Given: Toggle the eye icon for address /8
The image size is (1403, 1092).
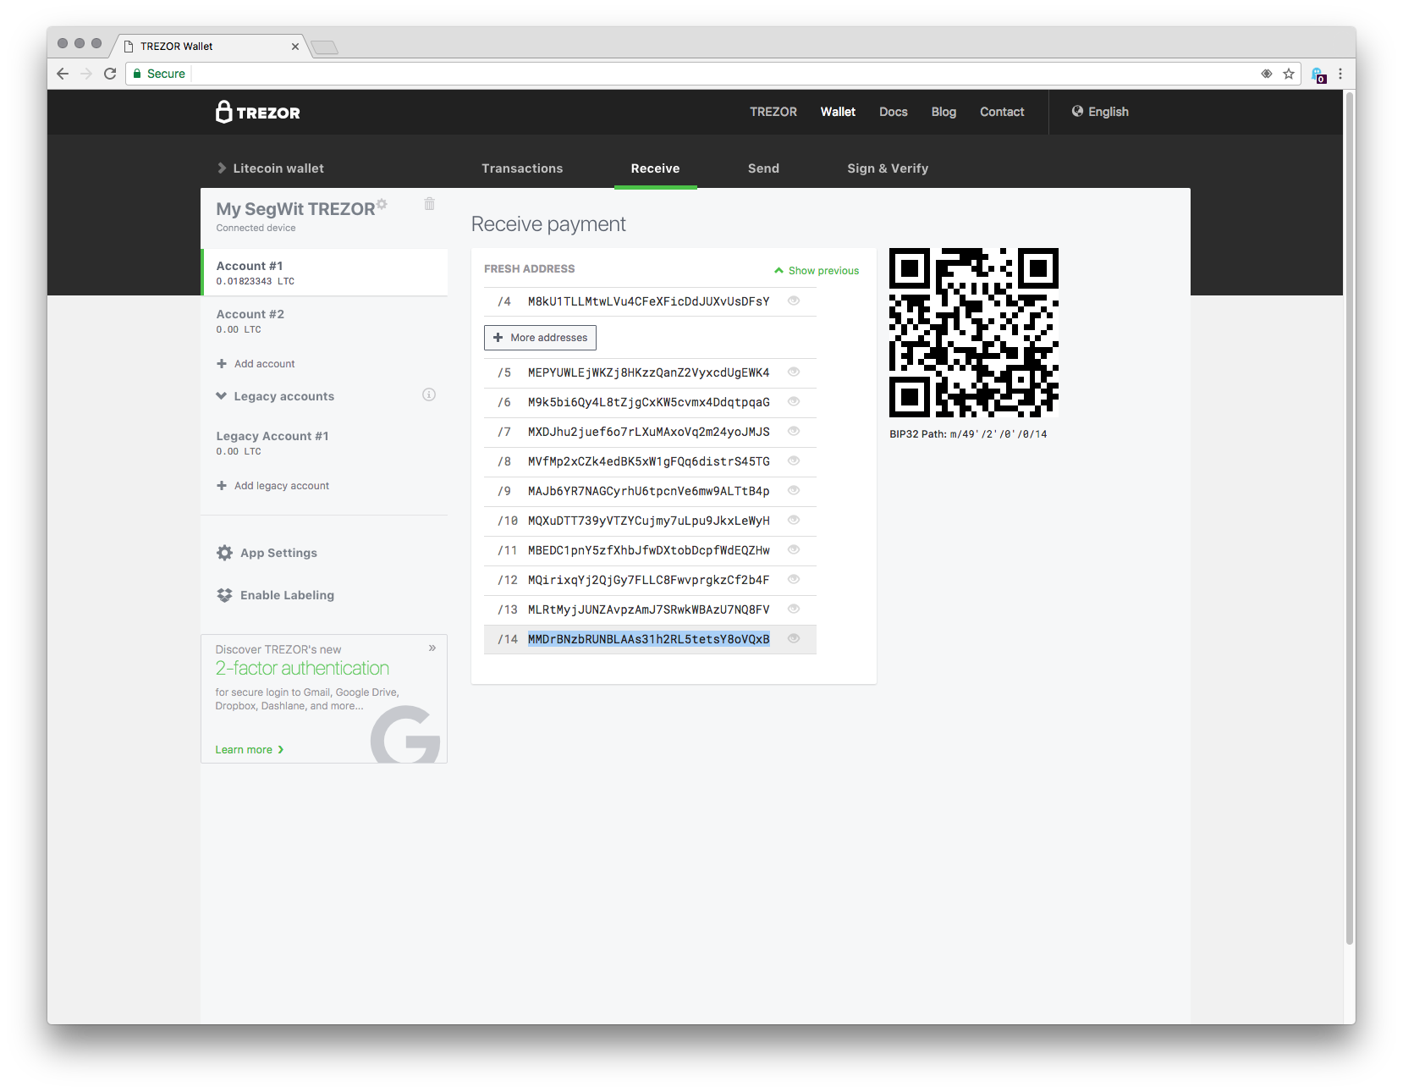Looking at the screenshot, I should pos(794,461).
